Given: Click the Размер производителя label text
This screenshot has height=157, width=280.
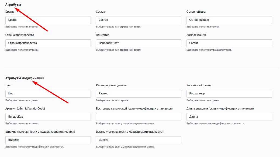Looking at the screenshot, I should click(111, 85).
